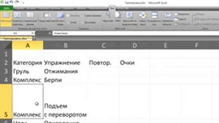
Task: Select column A header
Action: coord(28,45)
